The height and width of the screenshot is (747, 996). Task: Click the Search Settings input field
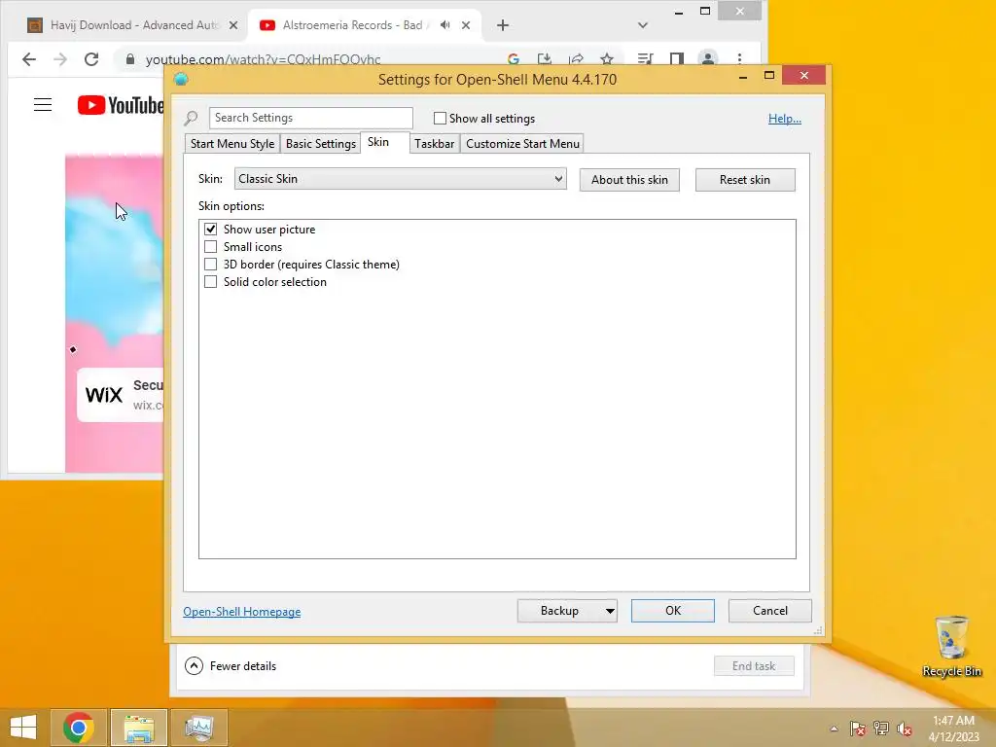pyautogui.click(x=310, y=118)
